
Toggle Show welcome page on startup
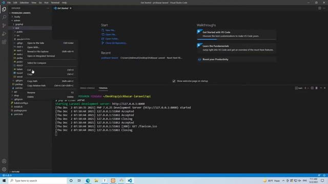174,81
